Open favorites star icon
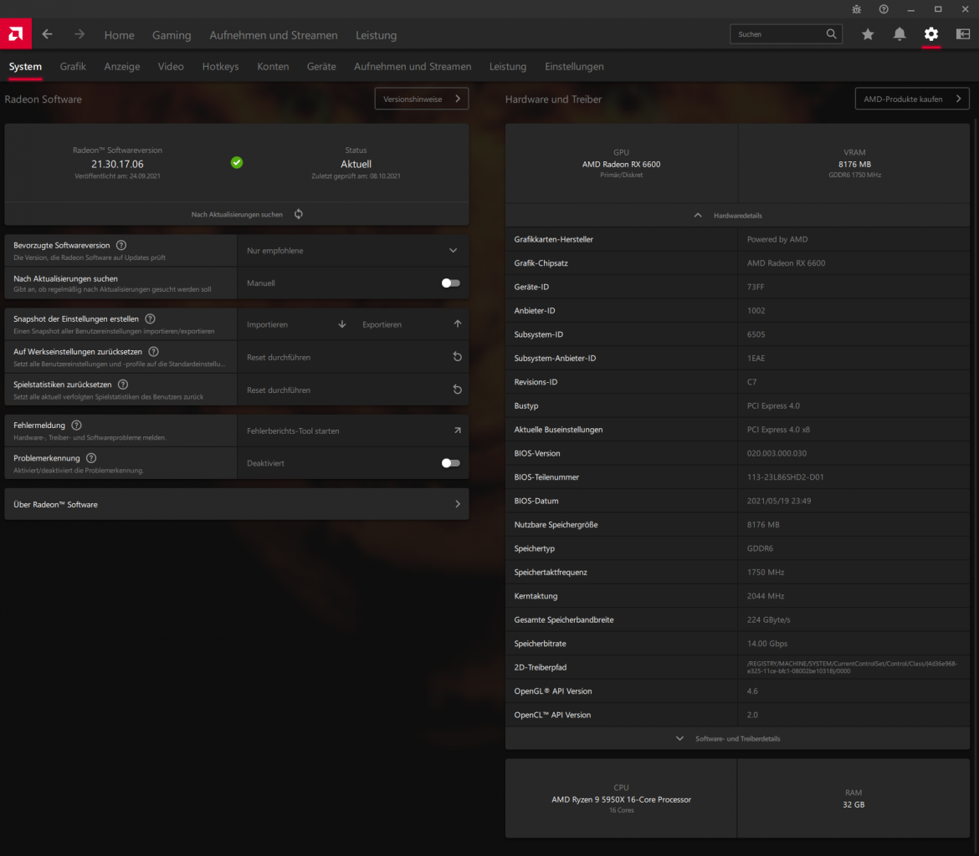The image size is (979, 856). 868,34
